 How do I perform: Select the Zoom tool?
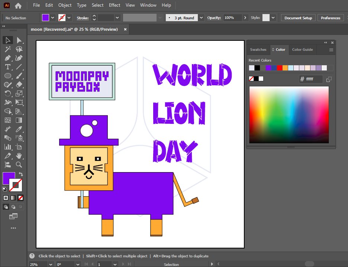pyautogui.click(x=19, y=165)
